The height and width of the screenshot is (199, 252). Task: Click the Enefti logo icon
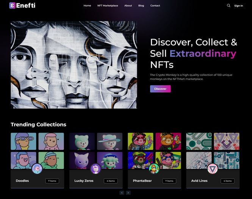[x=12, y=5]
